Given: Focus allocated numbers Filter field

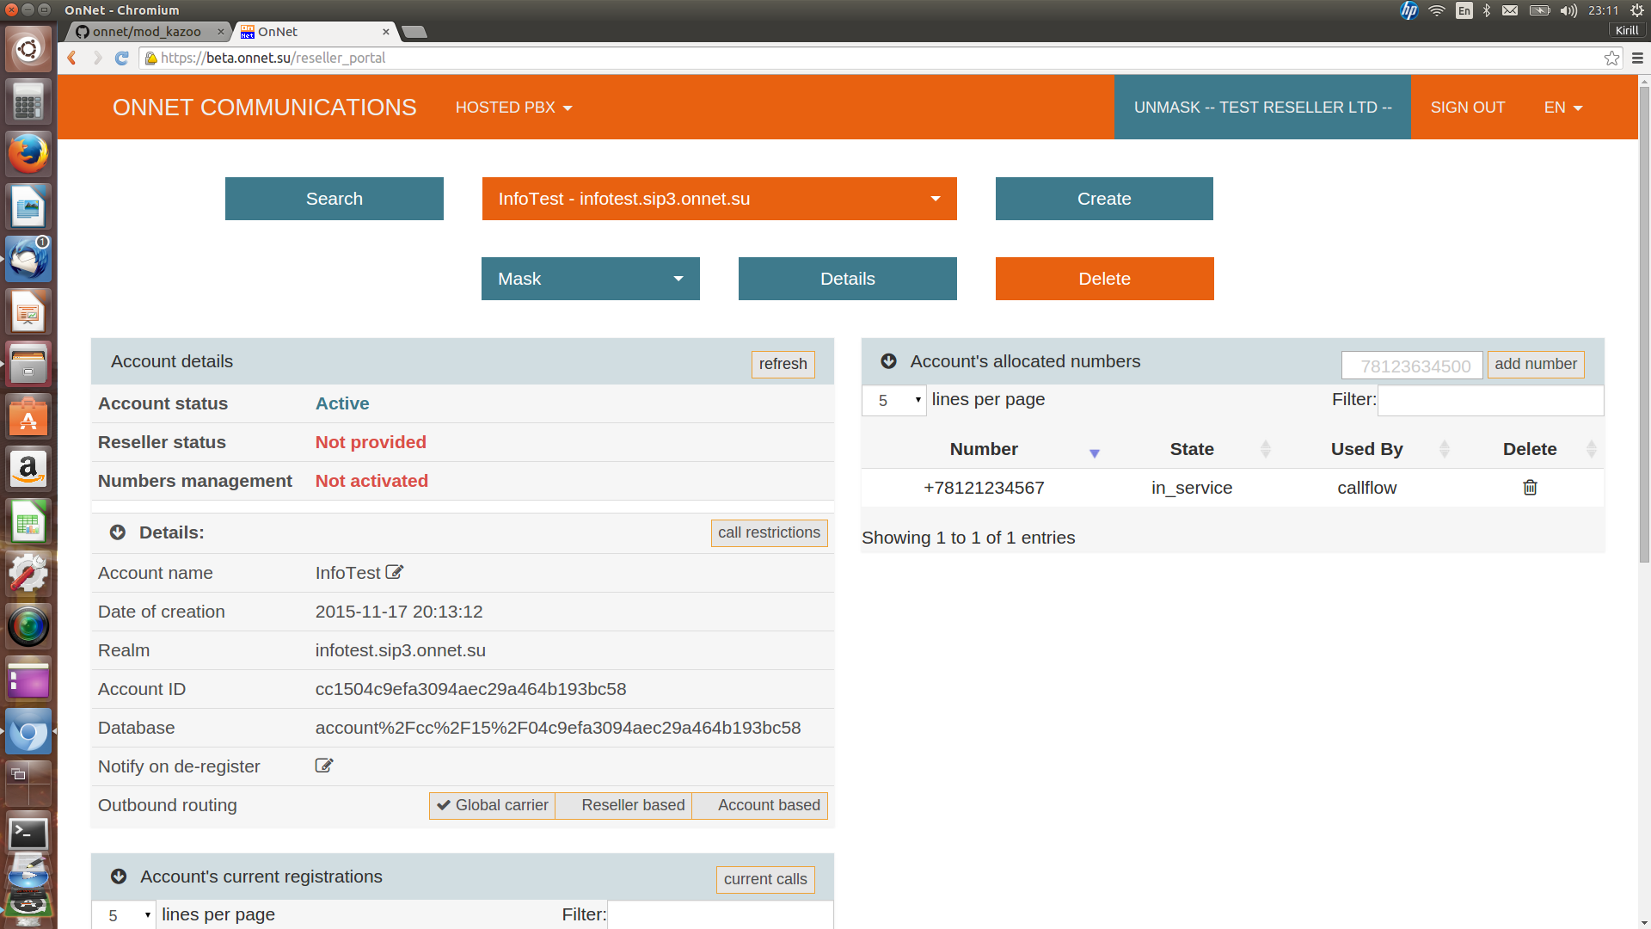Looking at the screenshot, I should click(1490, 401).
